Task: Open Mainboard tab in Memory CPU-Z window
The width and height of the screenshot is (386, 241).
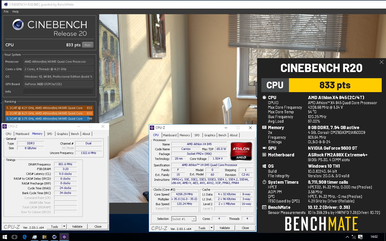Action: [x=22, y=134]
